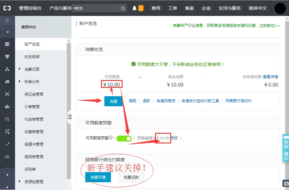
Task: Open the outlined cloud icon in dark sidebar
Action: point(7,157)
